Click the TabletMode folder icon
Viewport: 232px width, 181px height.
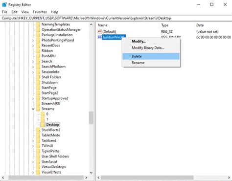point(38,135)
